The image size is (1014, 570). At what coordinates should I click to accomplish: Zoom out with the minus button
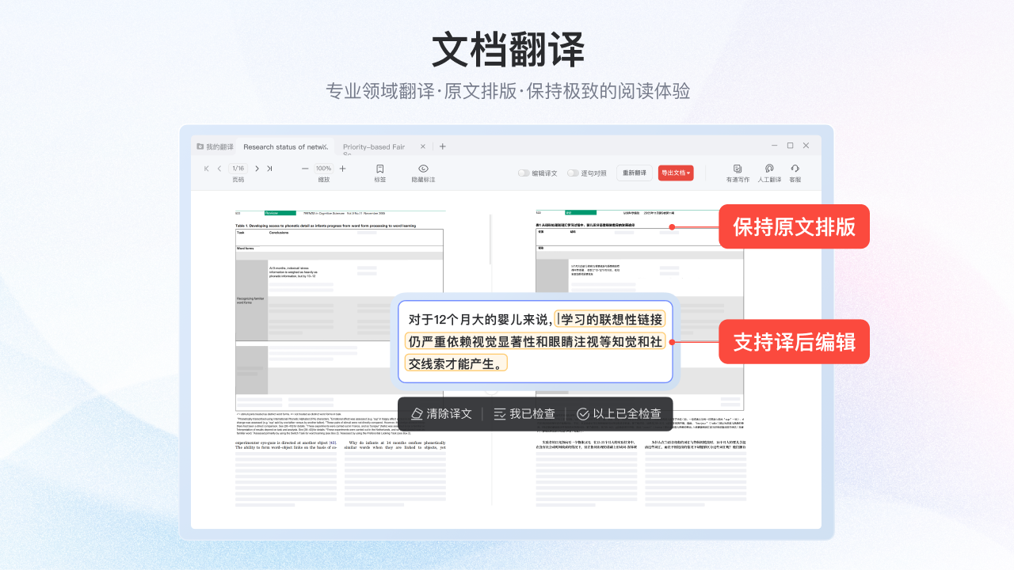coord(305,169)
